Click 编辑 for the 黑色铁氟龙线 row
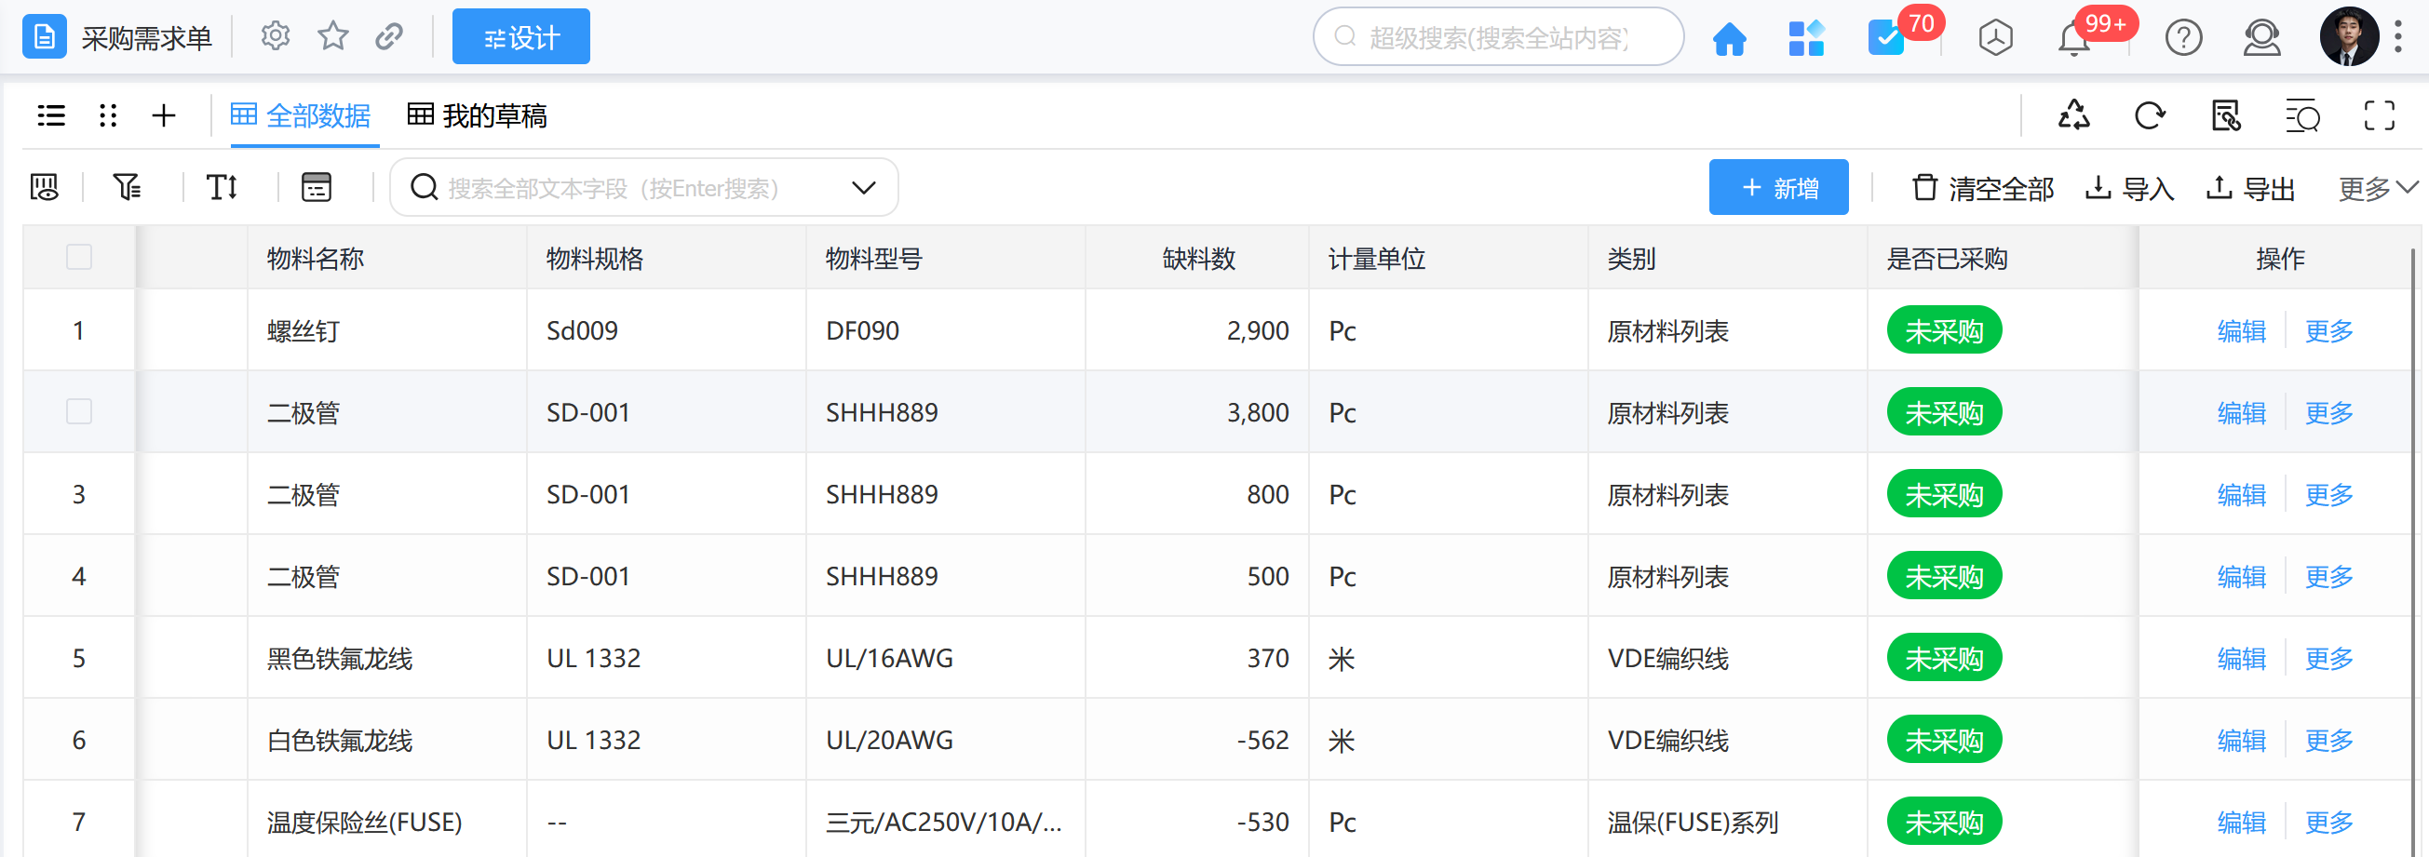 [2240, 658]
